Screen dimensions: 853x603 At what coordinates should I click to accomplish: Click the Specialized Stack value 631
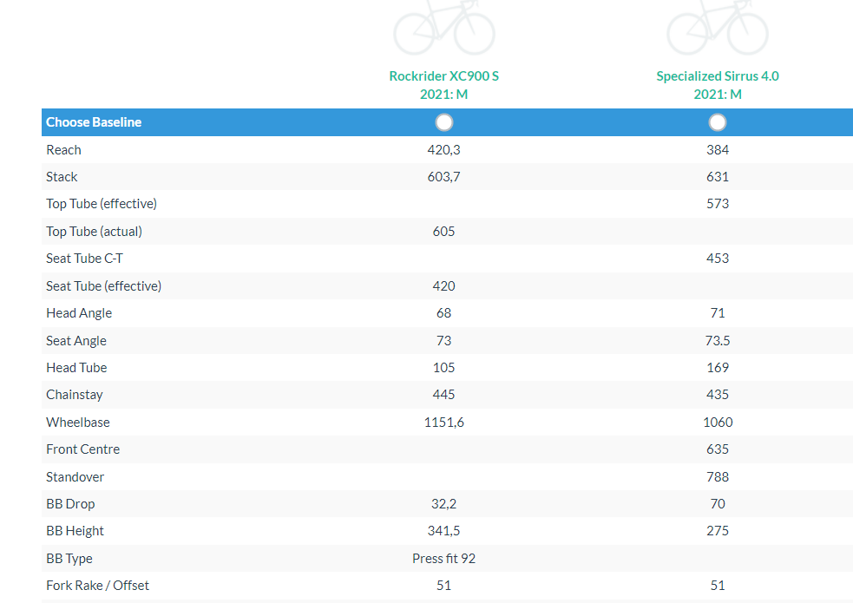tap(718, 177)
